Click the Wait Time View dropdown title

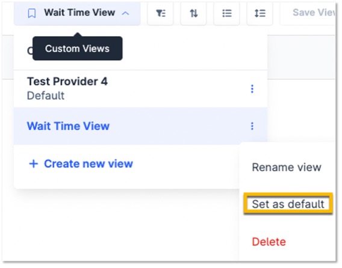click(x=79, y=13)
